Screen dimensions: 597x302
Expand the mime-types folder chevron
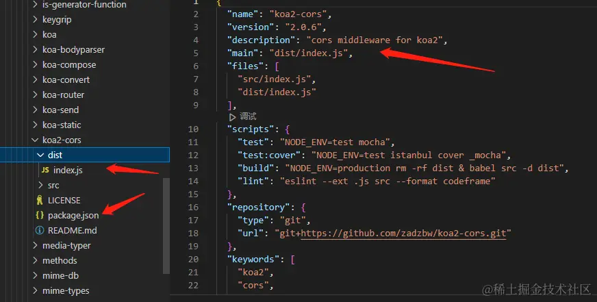pyautogui.click(x=35, y=290)
